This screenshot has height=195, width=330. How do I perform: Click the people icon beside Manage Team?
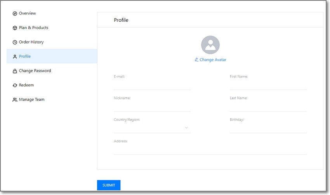pyautogui.click(x=15, y=100)
